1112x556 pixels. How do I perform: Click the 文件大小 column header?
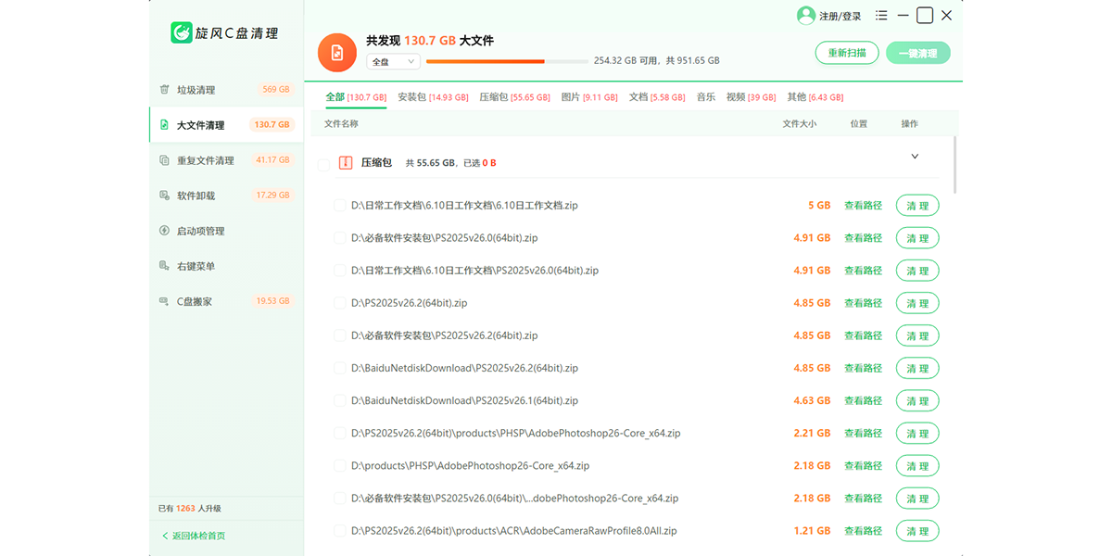800,123
